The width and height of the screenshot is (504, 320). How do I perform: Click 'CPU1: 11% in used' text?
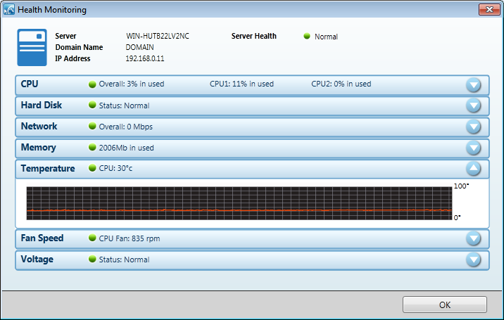point(241,84)
